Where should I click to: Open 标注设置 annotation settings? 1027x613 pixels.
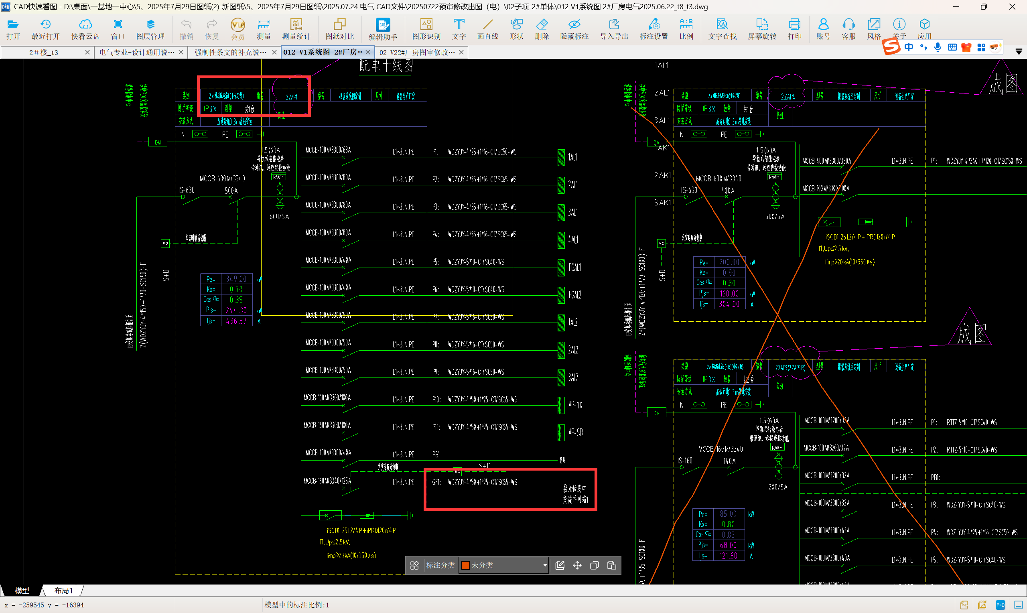tap(654, 29)
